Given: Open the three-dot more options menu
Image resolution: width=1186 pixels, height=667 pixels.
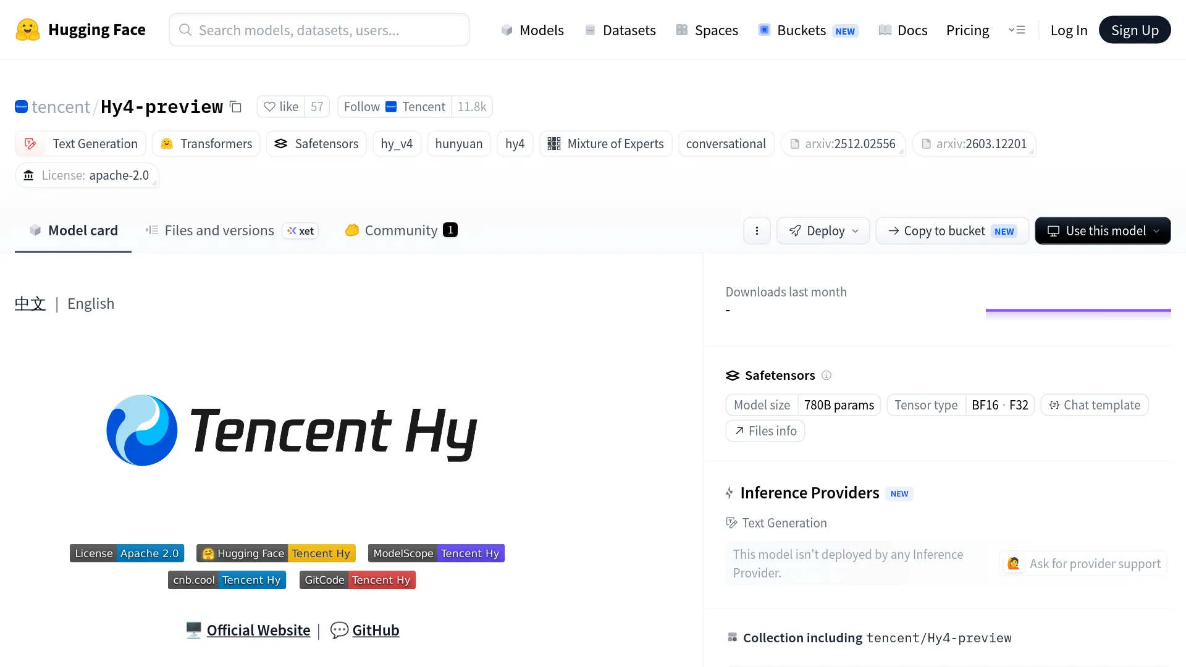Looking at the screenshot, I should coord(757,231).
